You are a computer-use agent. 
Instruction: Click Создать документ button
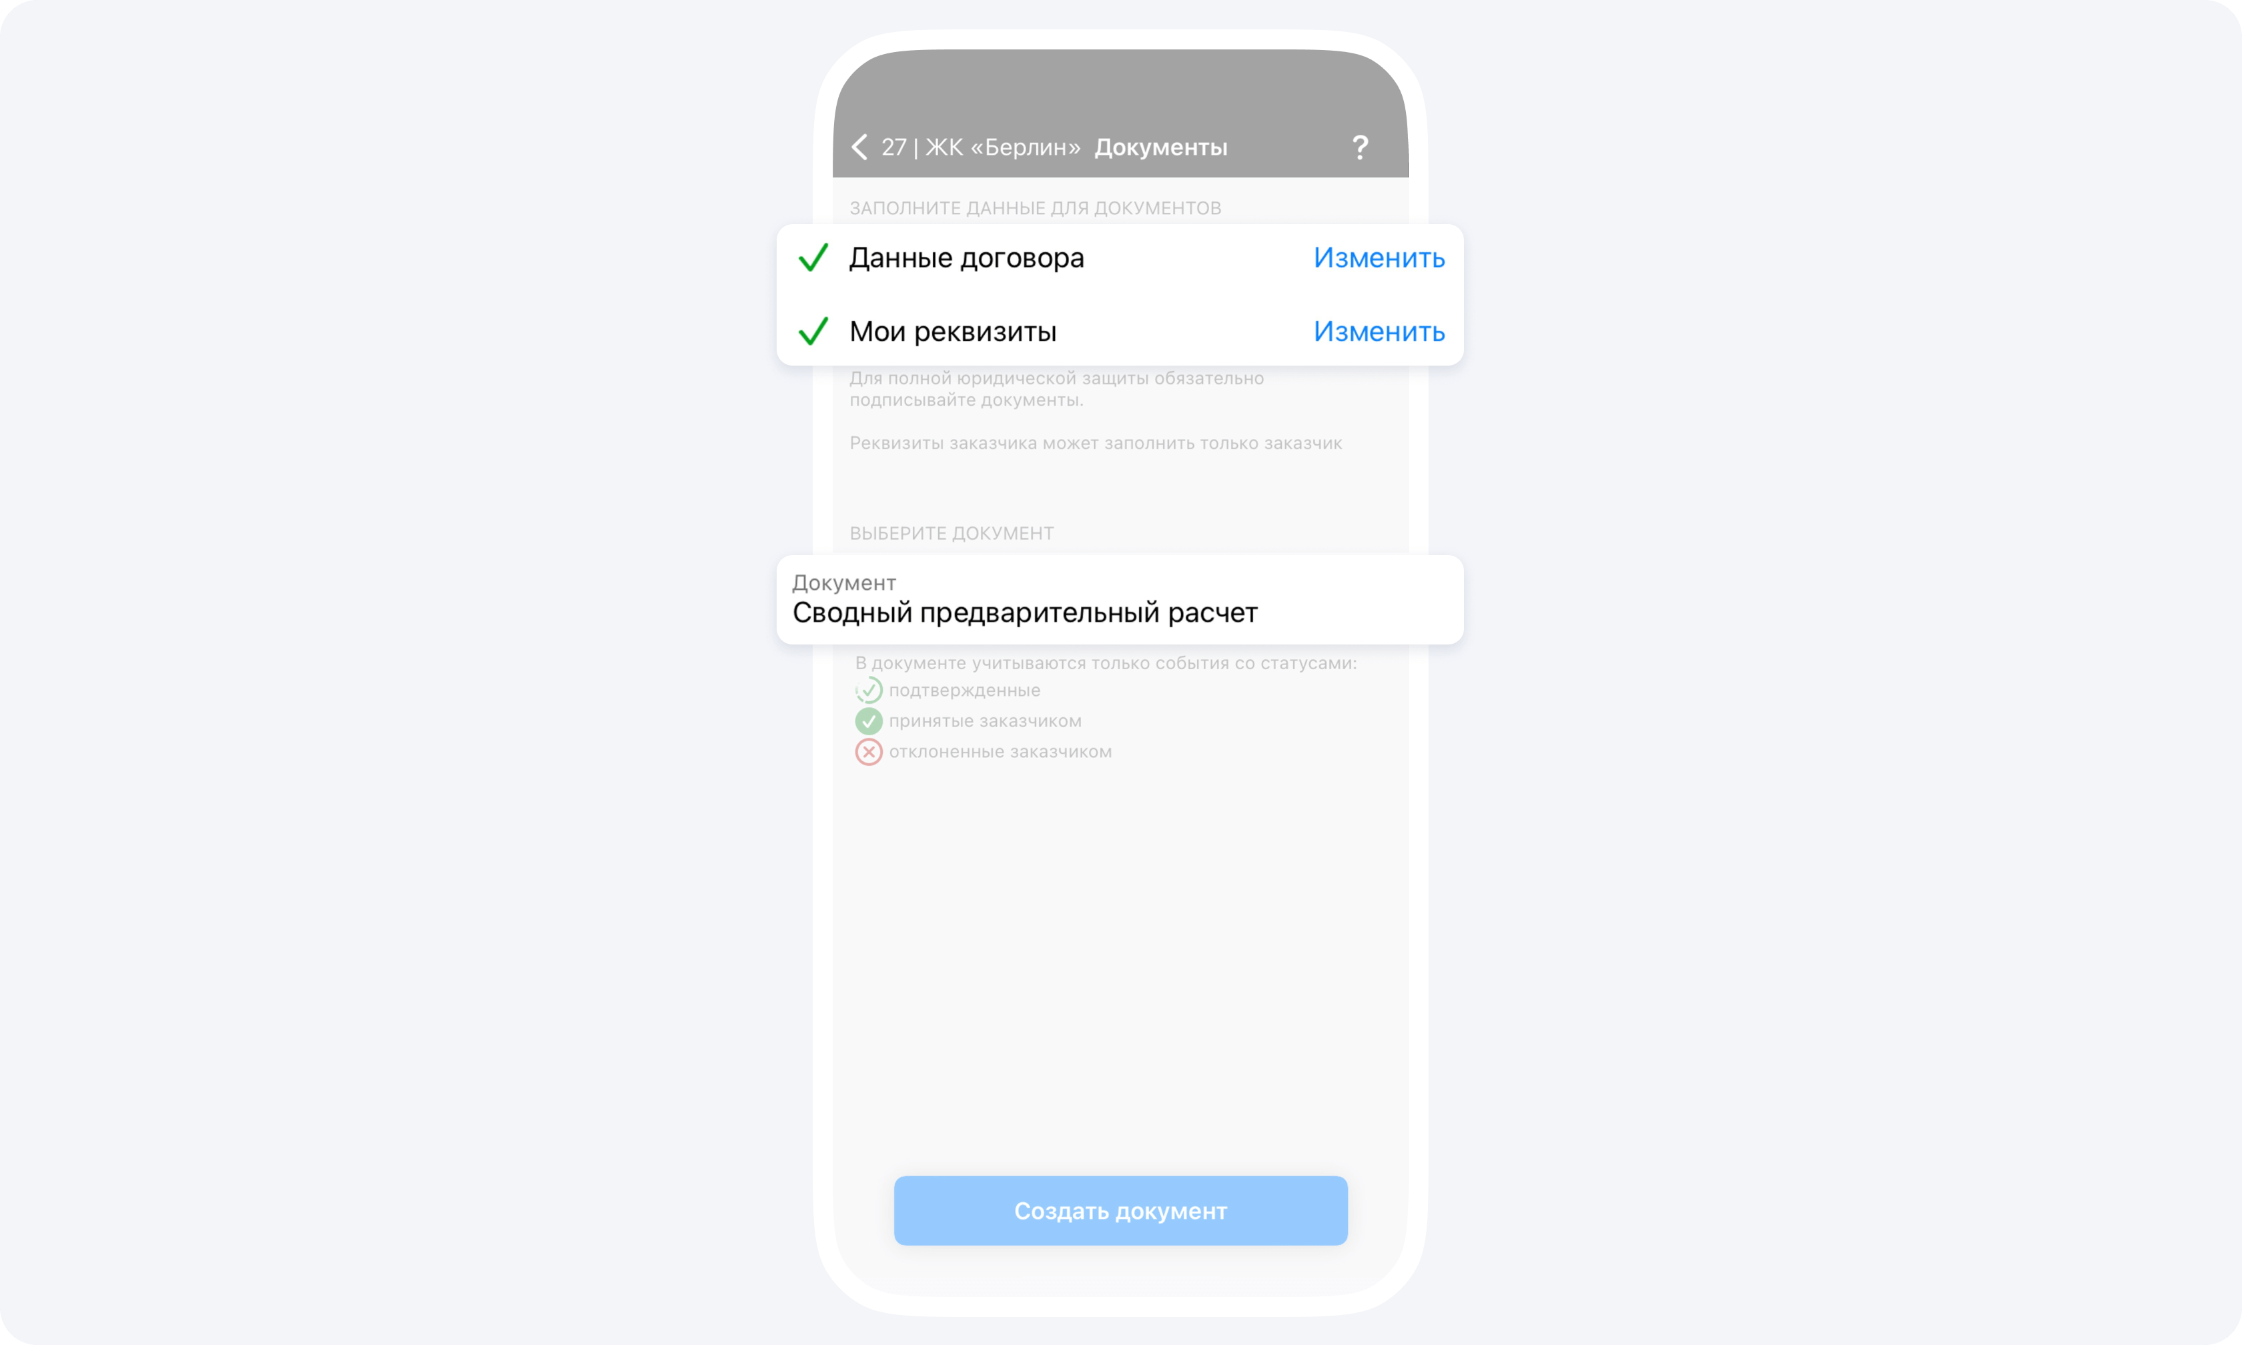pos(1121,1210)
